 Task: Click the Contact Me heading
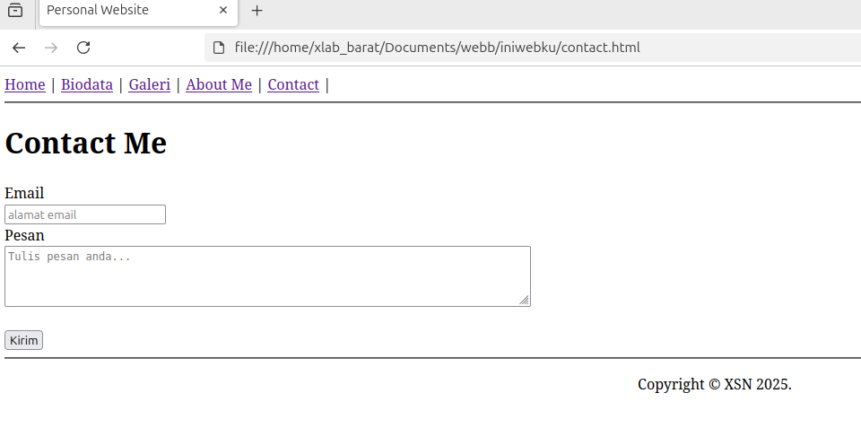coord(86,144)
